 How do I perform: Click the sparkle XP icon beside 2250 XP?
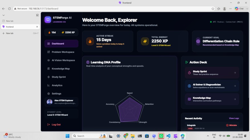point(63,32)
